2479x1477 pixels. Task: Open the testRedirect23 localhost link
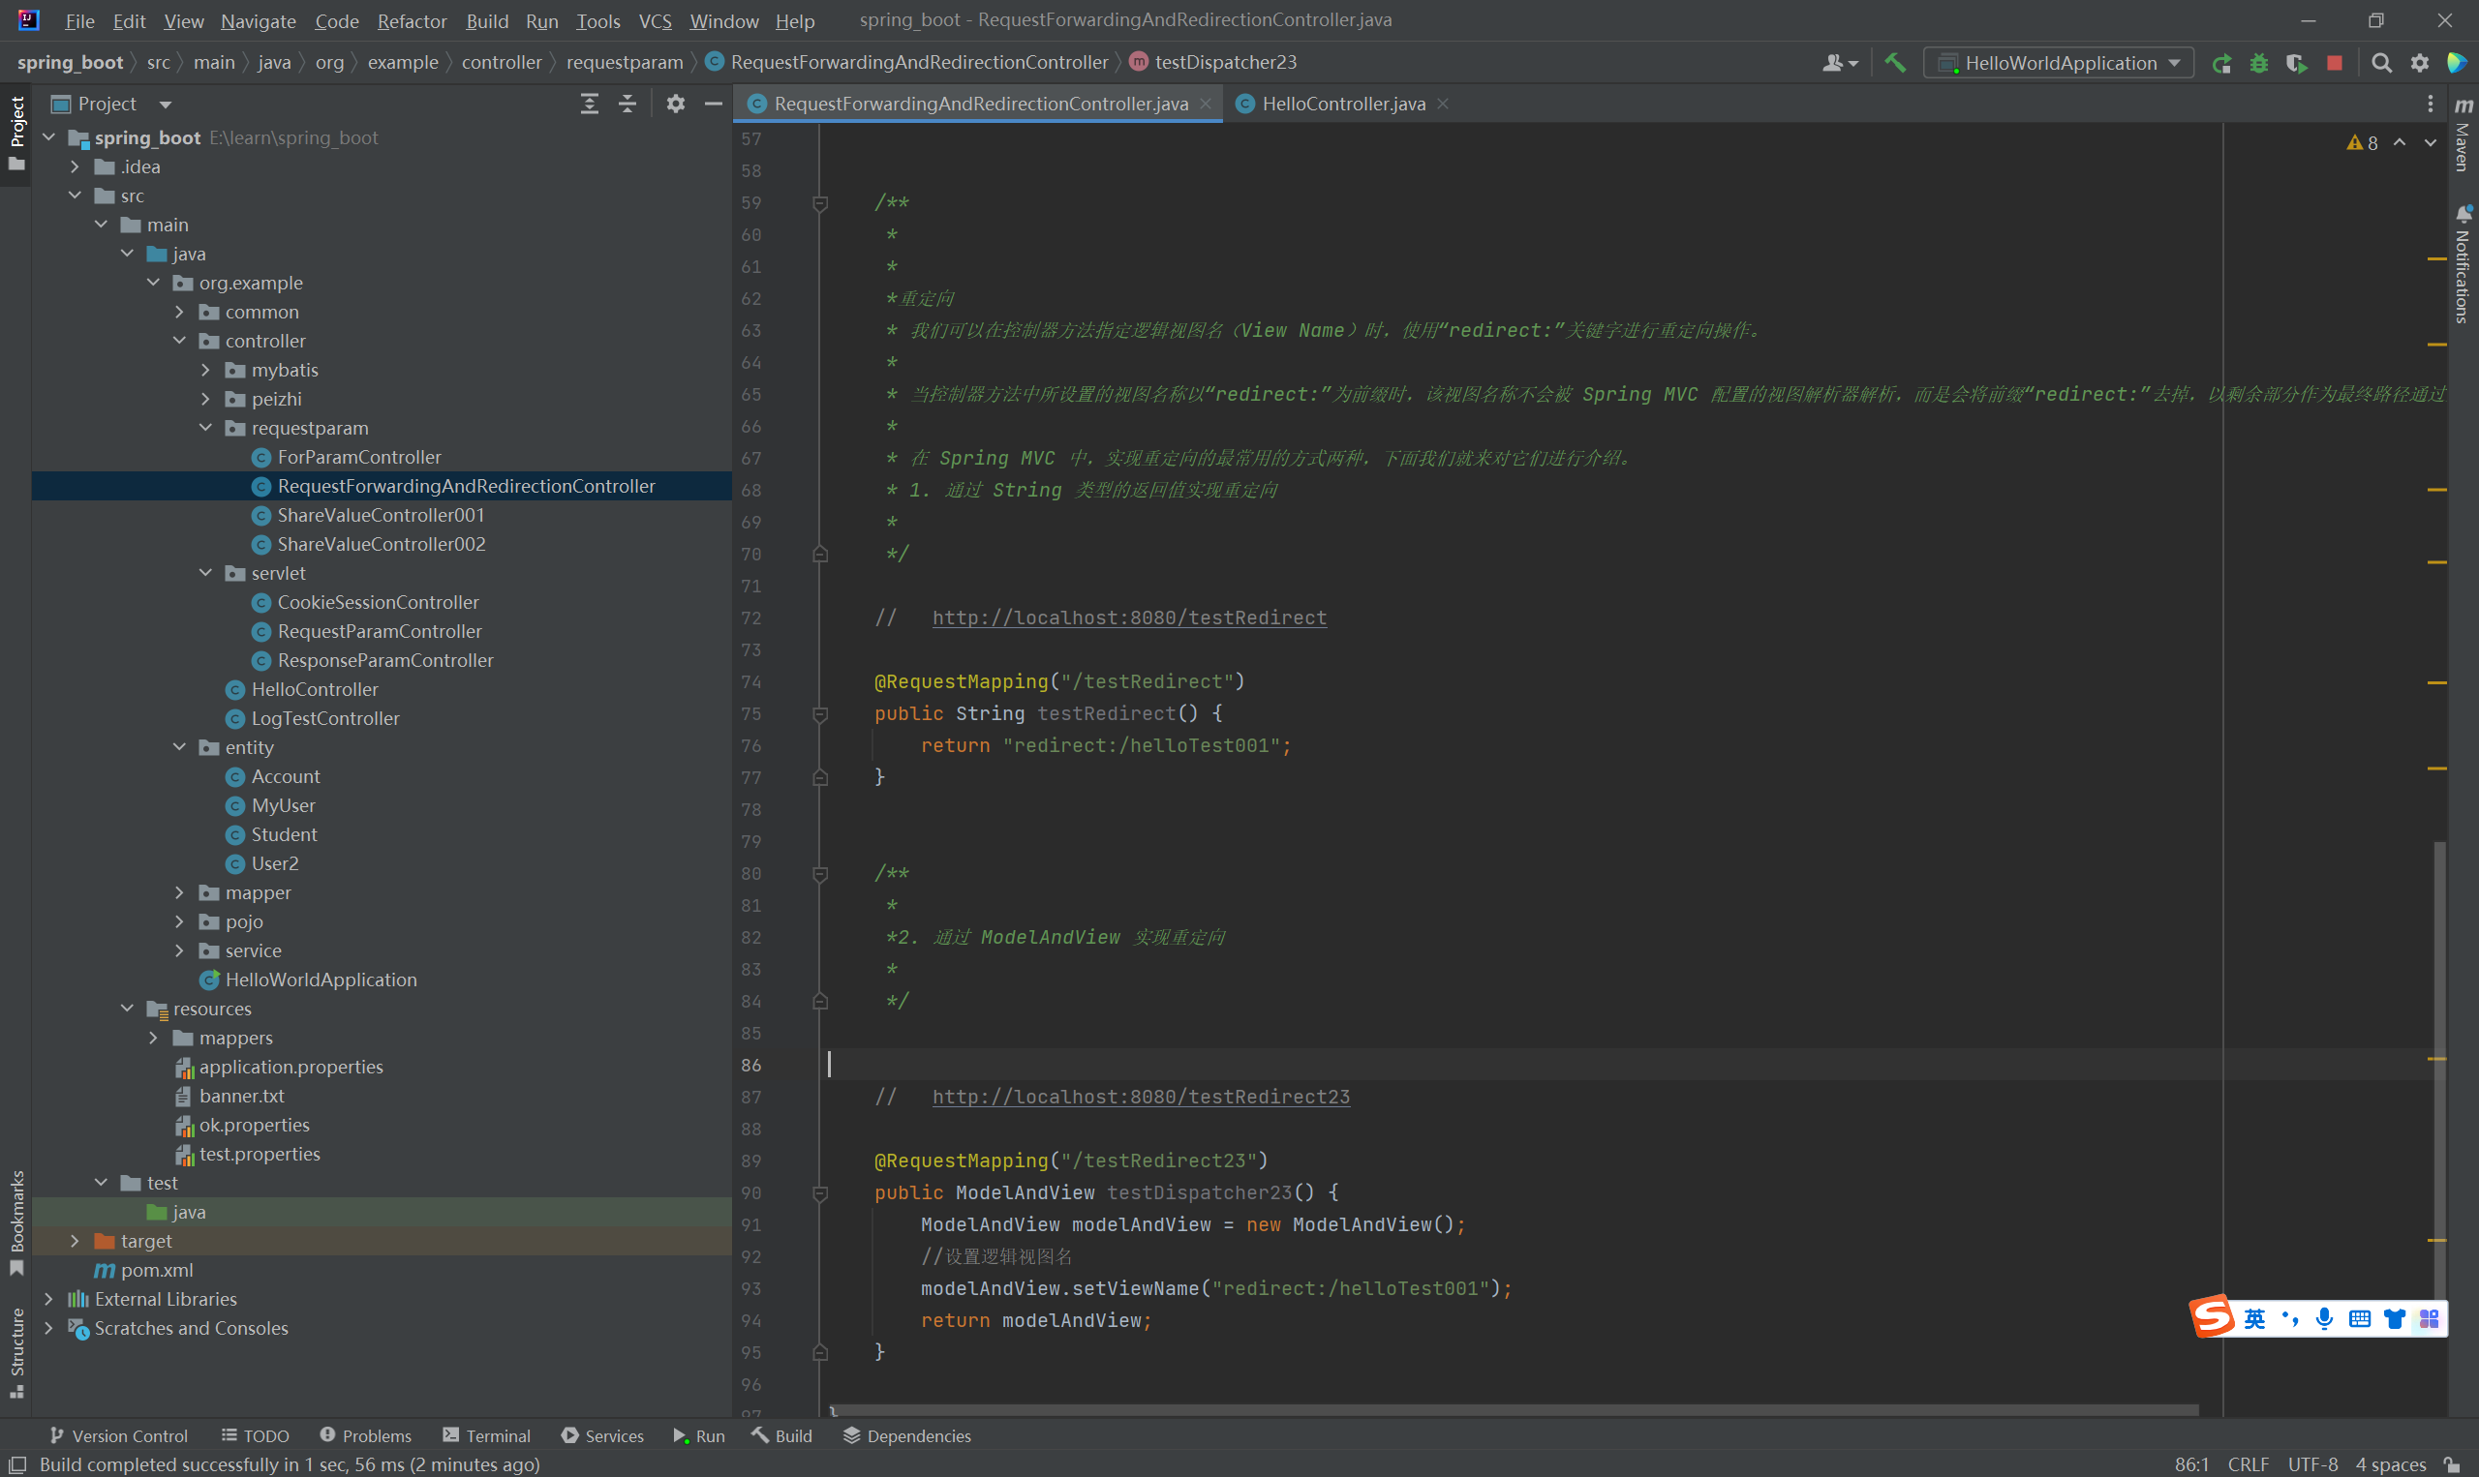[1141, 1097]
